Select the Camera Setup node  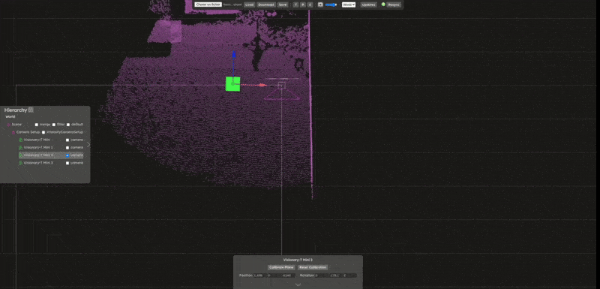(28, 132)
